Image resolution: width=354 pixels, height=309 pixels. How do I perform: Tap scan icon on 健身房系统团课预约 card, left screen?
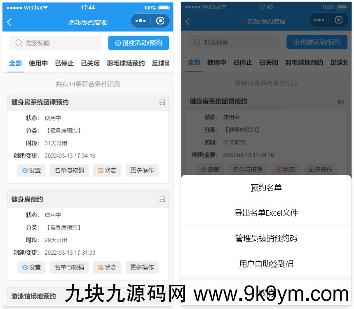click(x=162, y=102)
